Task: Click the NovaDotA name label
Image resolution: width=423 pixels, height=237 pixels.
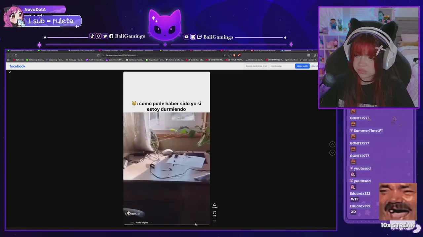Action: [35, 10]
